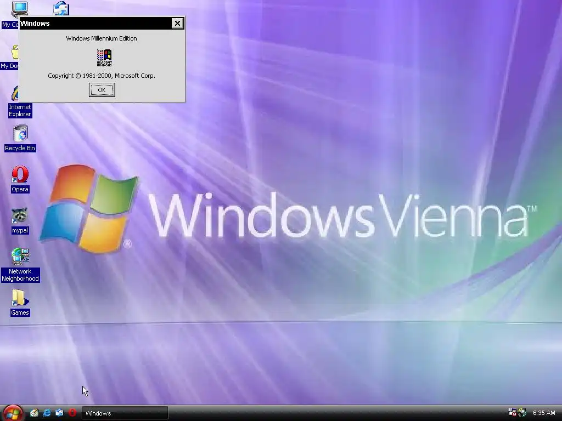
Task: Select the Outlook Express desktop icon
Action: coord(61,8)
